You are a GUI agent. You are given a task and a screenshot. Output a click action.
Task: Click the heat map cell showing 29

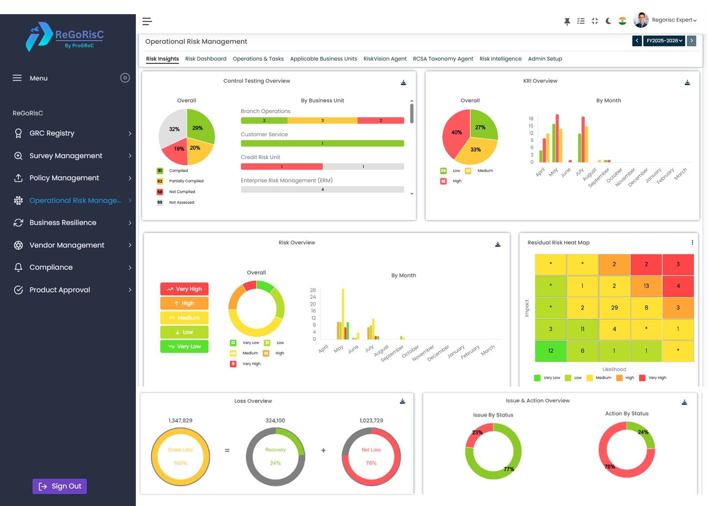click(x=614, y=307)
